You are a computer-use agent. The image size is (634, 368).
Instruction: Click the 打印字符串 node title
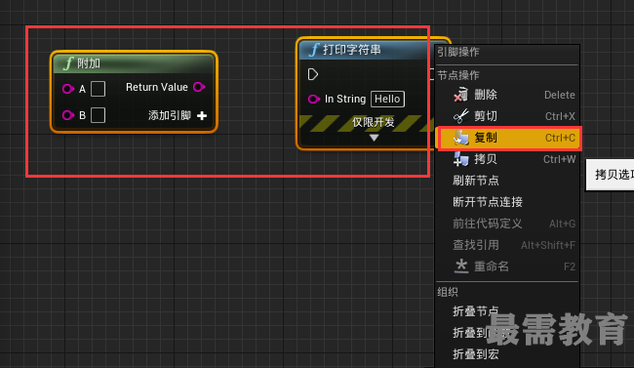352,50
